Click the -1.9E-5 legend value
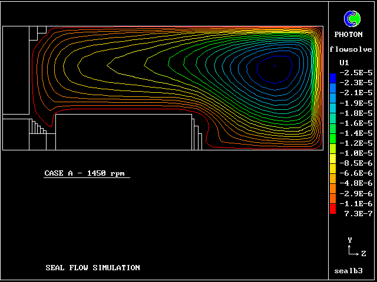Viewport: 377px width, 282px height. pos(356,103)
